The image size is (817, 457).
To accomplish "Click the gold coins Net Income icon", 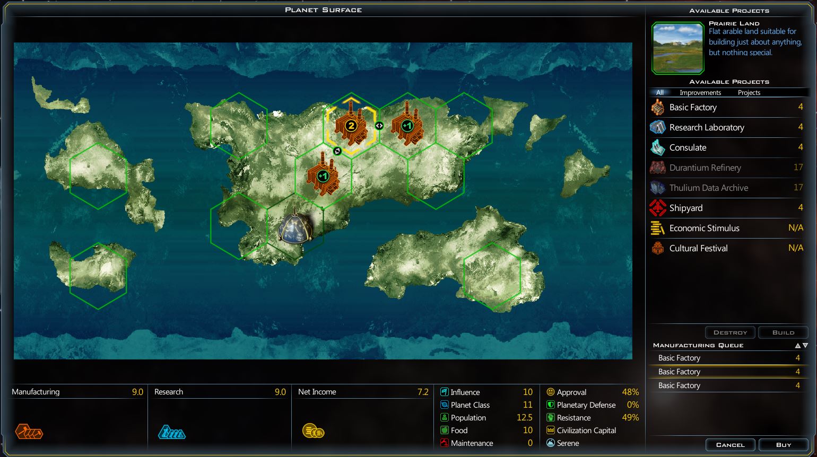I will click(x=313, y=431).
